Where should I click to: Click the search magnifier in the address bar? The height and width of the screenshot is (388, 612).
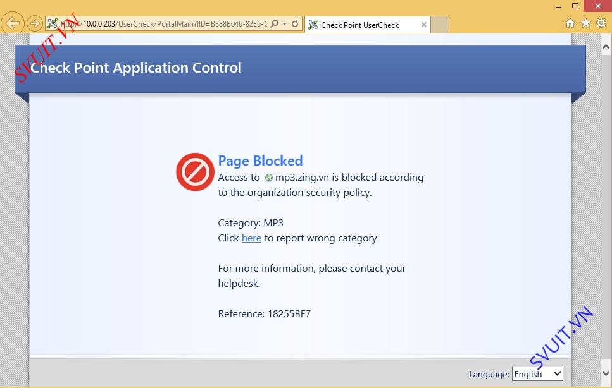click(x=275, y=24)
